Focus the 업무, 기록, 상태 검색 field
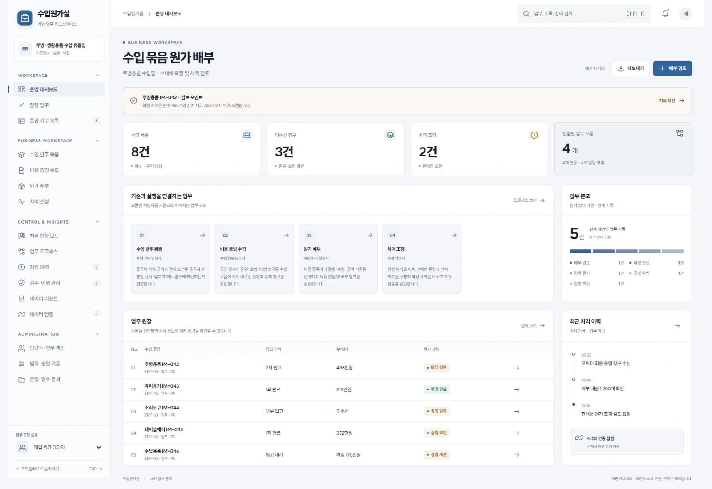This screenshot has width=712, height=489. (584, 14)
